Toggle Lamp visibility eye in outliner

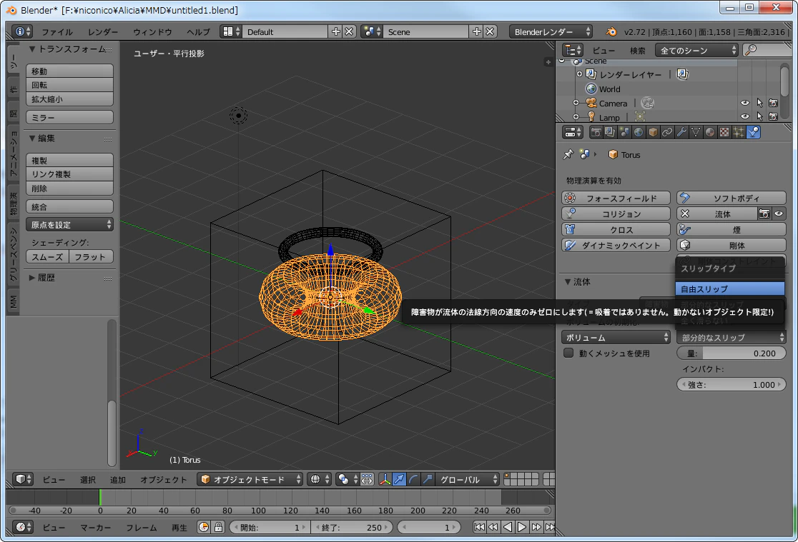point(744,116)
